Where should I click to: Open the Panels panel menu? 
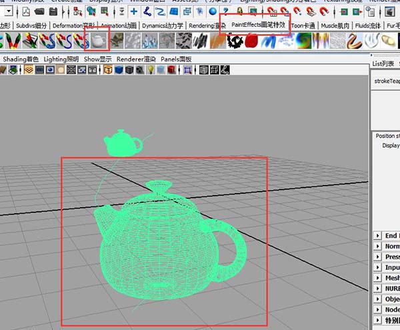176,59
